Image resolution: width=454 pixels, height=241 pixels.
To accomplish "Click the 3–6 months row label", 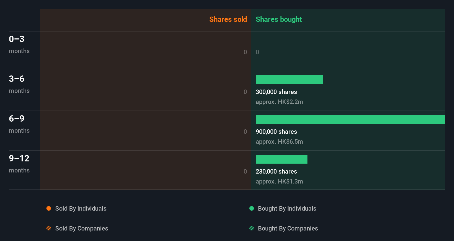I will click(x=19, y=84).
